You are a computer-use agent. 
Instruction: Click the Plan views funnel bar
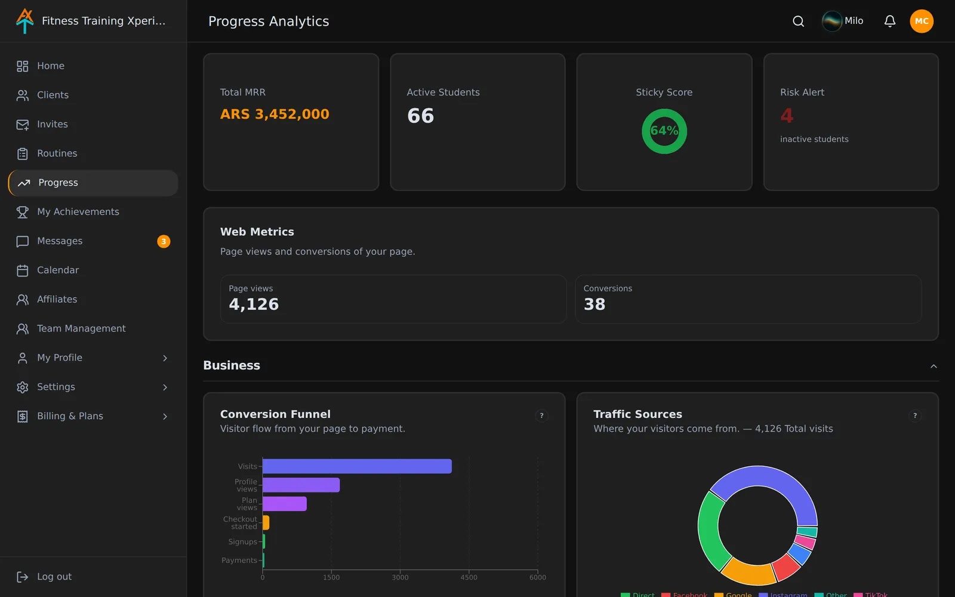285,504
